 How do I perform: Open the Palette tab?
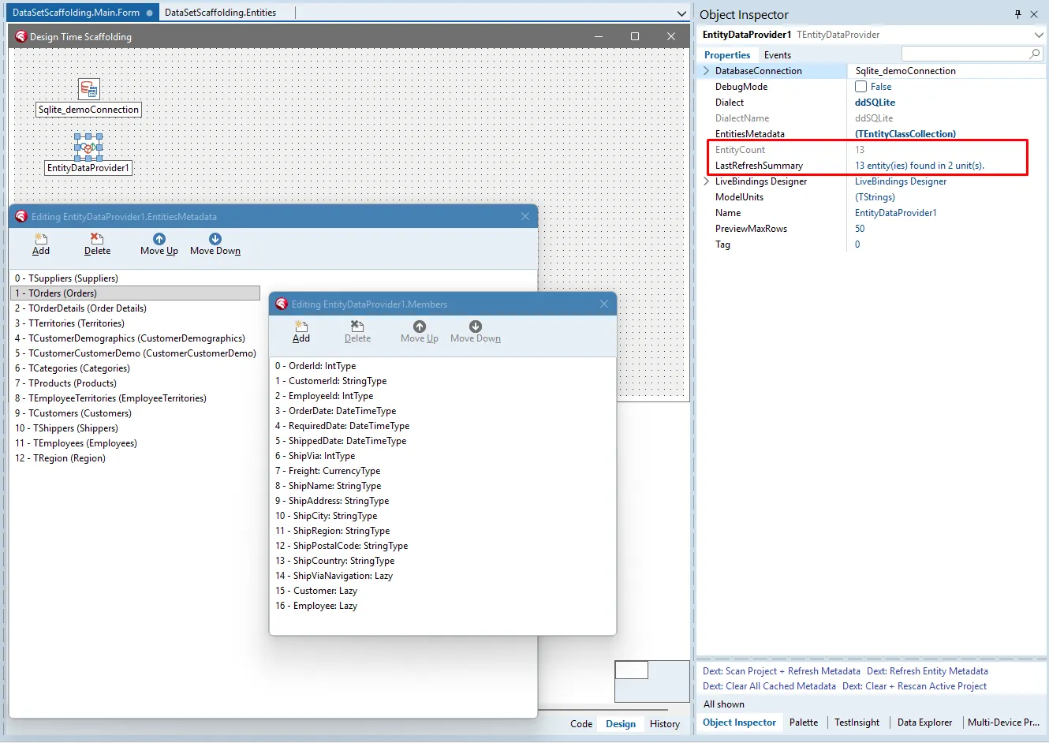pos(804,722)
